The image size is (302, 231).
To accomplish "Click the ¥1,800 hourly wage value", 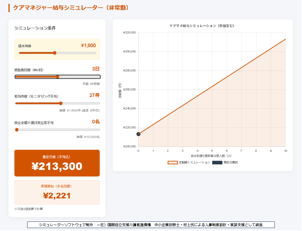I will 88,46.
